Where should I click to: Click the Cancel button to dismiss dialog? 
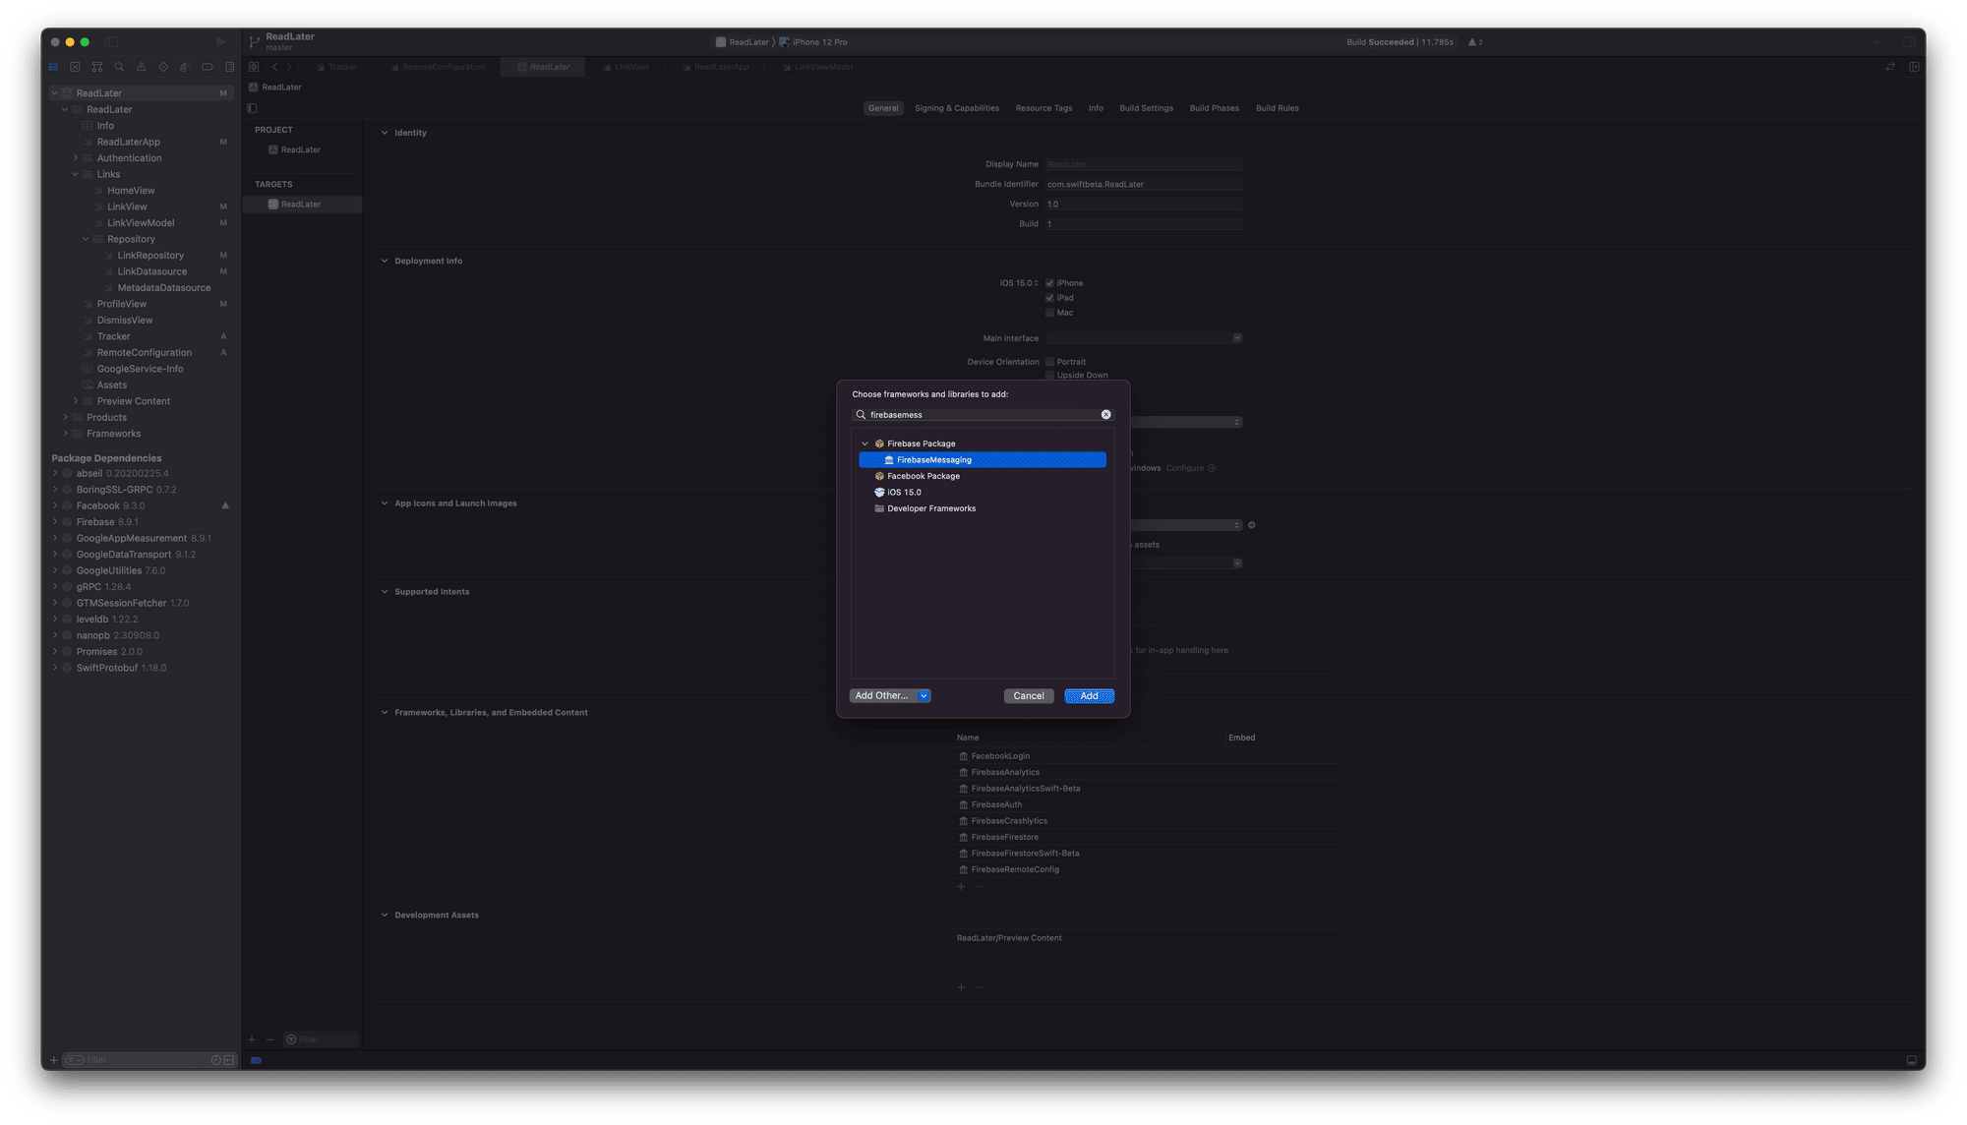click(1030, 694)
